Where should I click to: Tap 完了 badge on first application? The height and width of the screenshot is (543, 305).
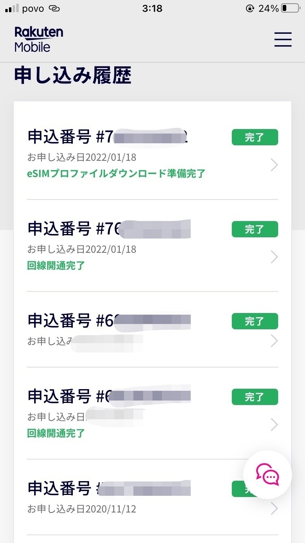pos(255,137)
